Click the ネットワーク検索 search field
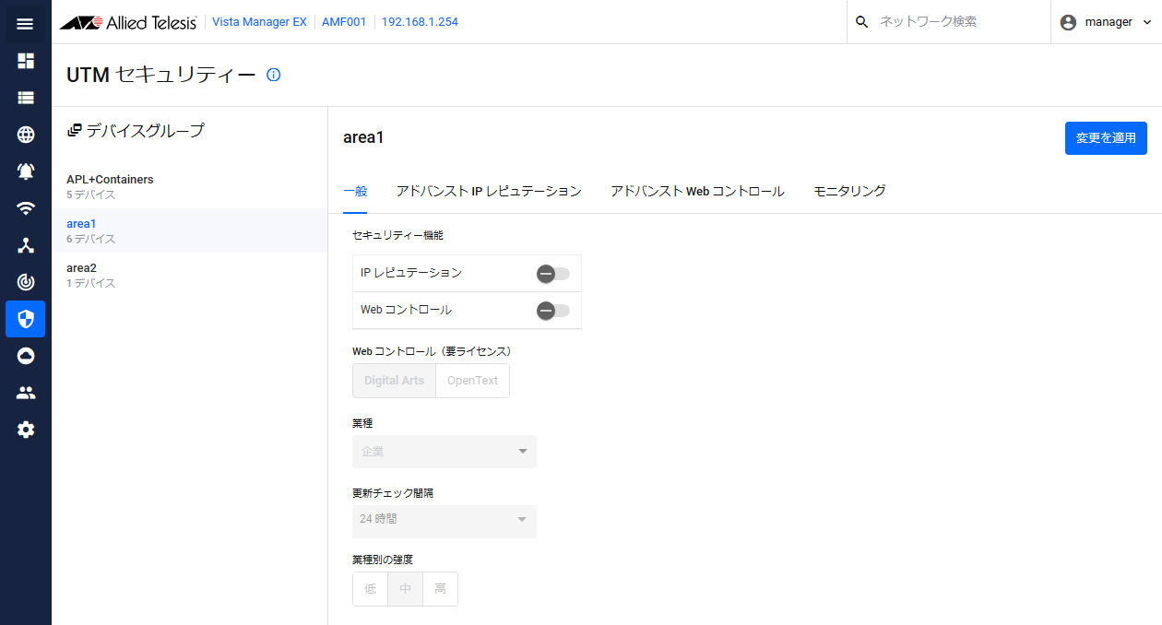1162x625 pixels. [954, 22]
